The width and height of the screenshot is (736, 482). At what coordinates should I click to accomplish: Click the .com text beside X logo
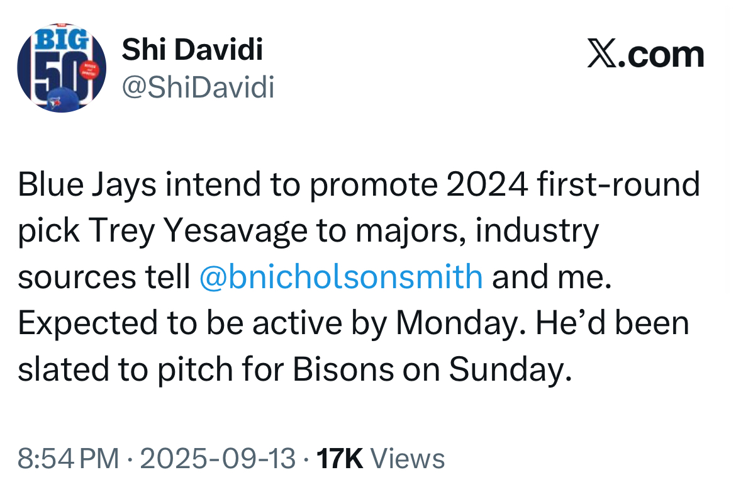[x=661, y=55]
